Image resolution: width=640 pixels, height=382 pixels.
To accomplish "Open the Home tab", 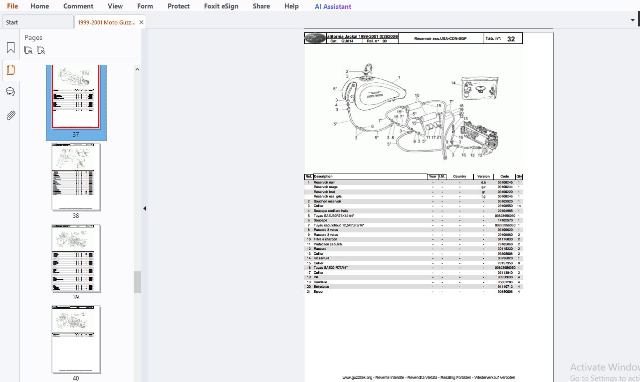I will coord(39,6).
